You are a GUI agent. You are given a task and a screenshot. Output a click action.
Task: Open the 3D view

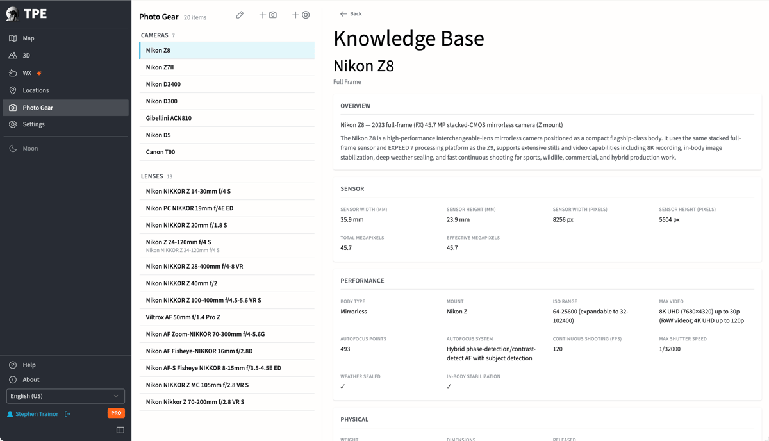click(x=65, y=56)
